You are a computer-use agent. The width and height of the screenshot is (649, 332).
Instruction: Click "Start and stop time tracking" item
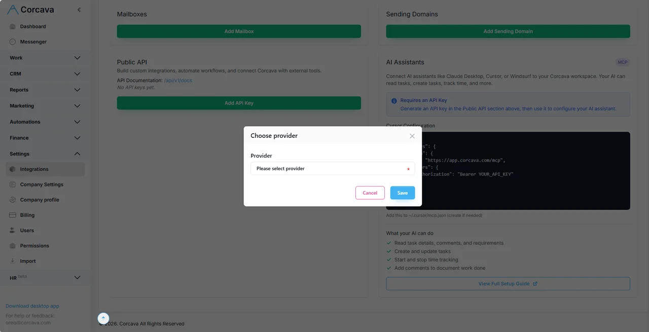point(426,260)
